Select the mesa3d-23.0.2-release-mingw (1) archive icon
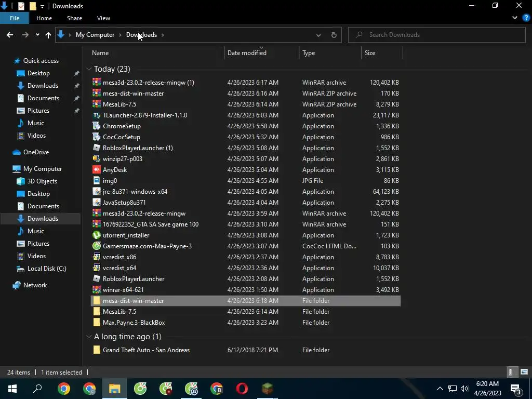 (x=97, y=82)
